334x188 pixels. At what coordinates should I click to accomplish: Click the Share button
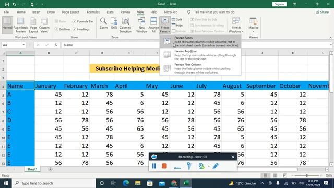click(323, 12)
